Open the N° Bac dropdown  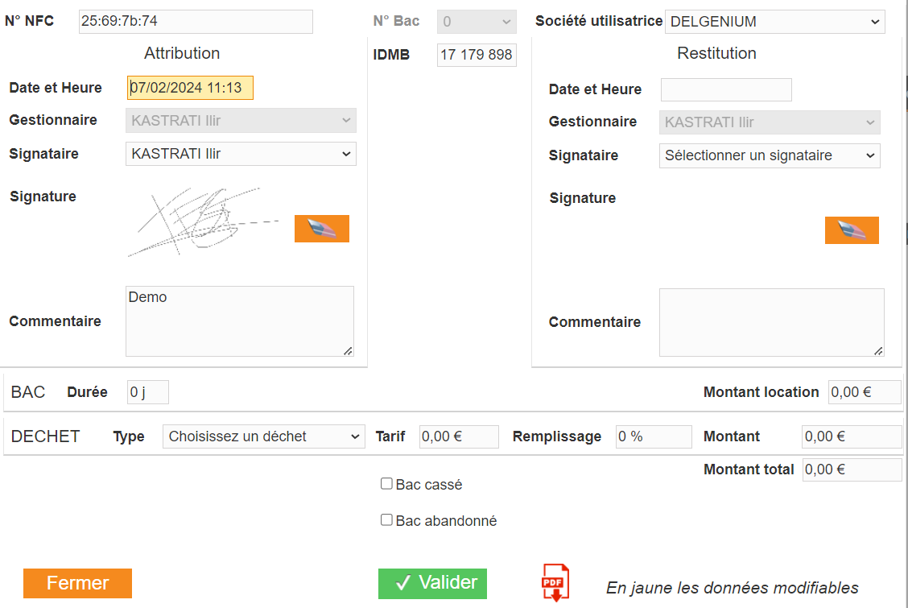[x=477, y=22]
